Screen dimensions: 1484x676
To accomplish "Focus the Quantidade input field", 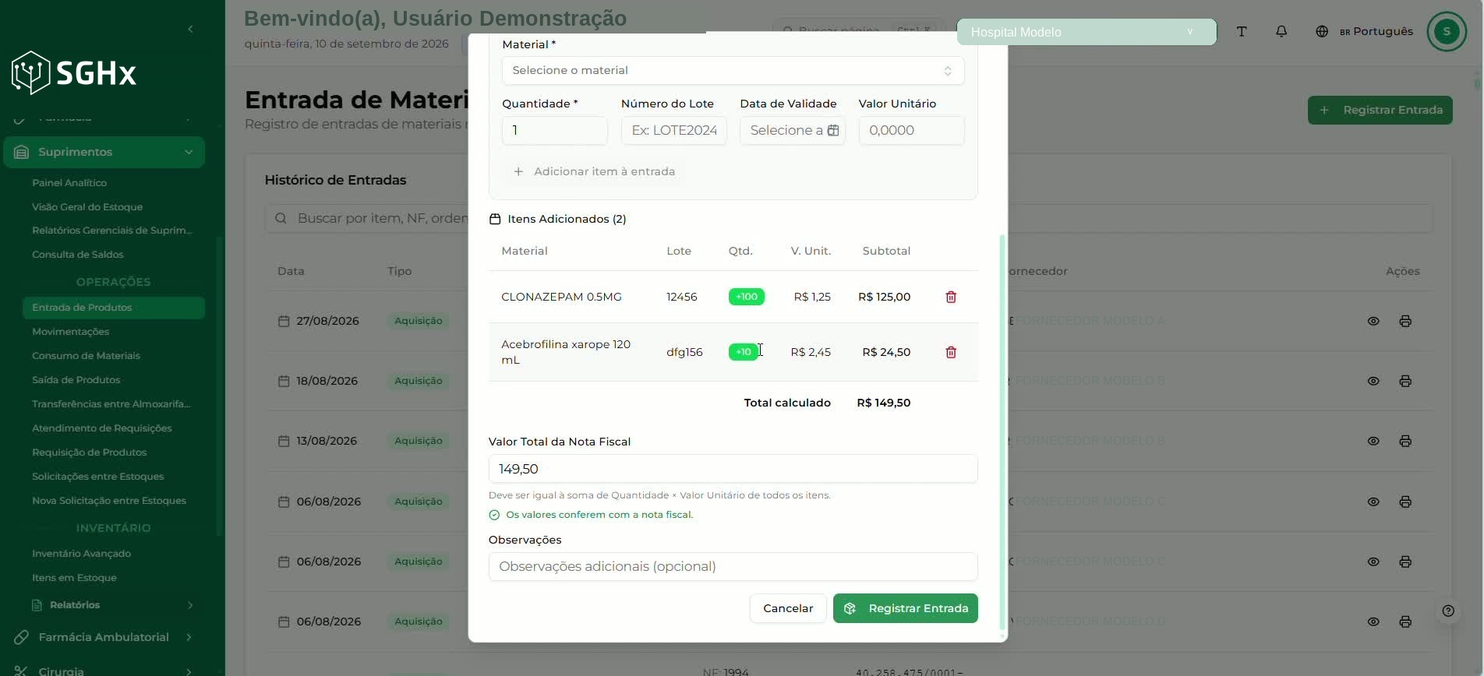I will pyautogui.click(x=554, y=130).
